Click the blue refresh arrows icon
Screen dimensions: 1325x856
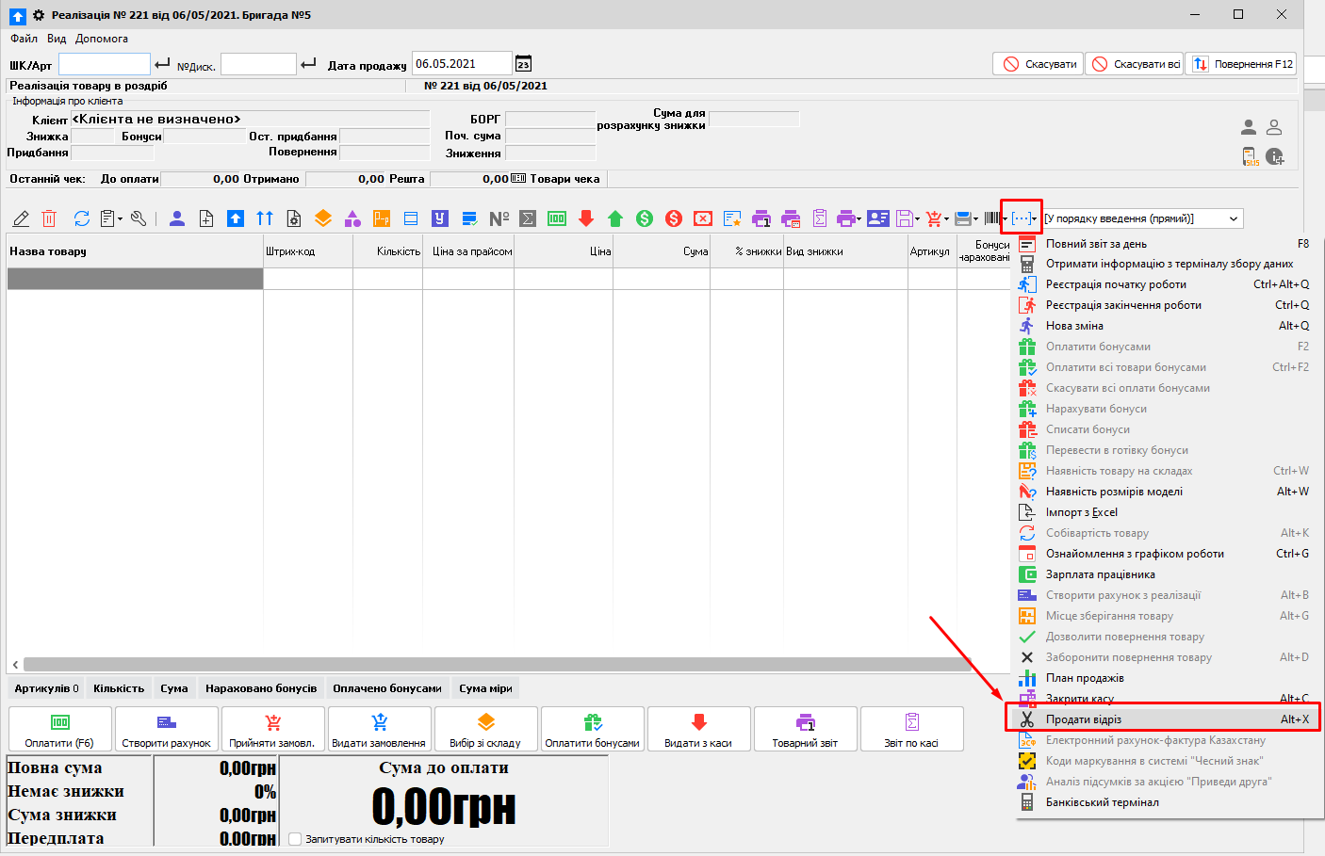[x=82, y=218]
